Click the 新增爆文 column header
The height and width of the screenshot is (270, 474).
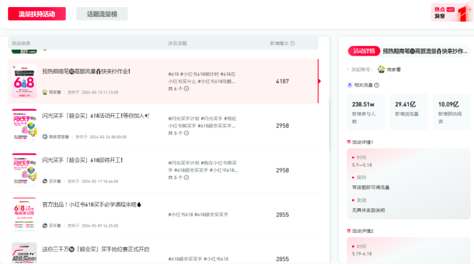point(280,44)
